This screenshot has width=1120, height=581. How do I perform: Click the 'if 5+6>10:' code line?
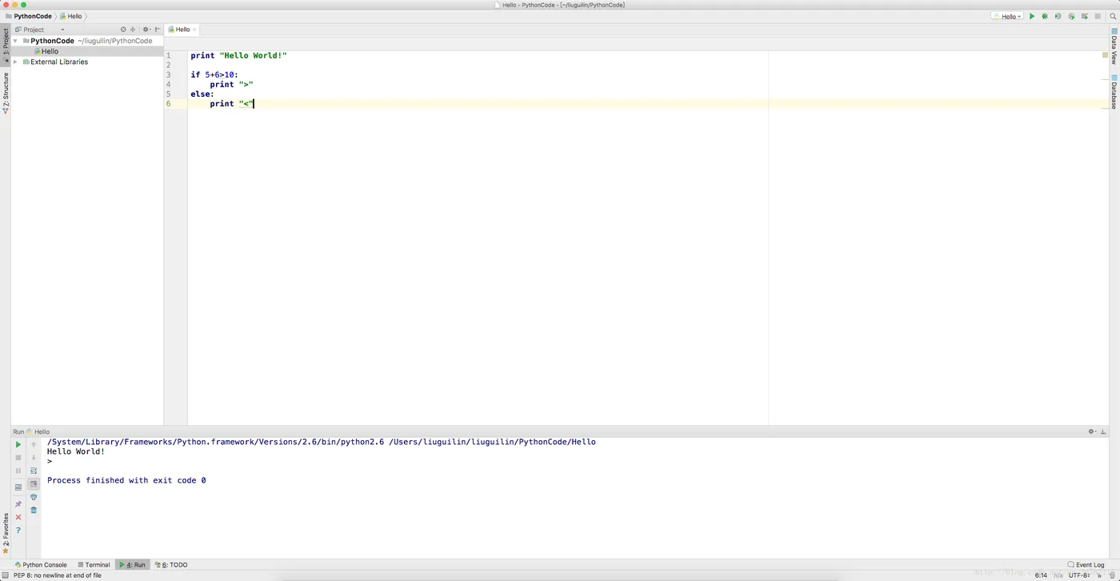(214, 74)
